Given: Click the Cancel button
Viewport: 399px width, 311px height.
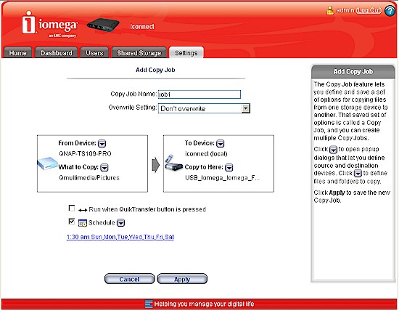Looking at the screenshot, I should [x=130, y=279].
